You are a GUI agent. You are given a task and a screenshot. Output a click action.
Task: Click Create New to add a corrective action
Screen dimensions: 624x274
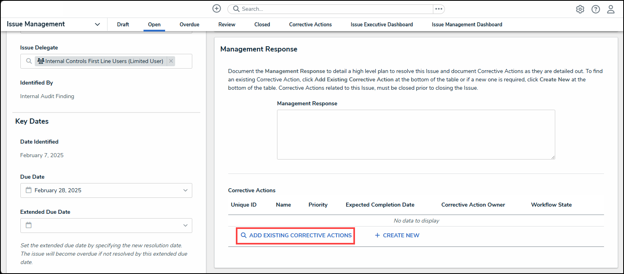coord(397,235)
